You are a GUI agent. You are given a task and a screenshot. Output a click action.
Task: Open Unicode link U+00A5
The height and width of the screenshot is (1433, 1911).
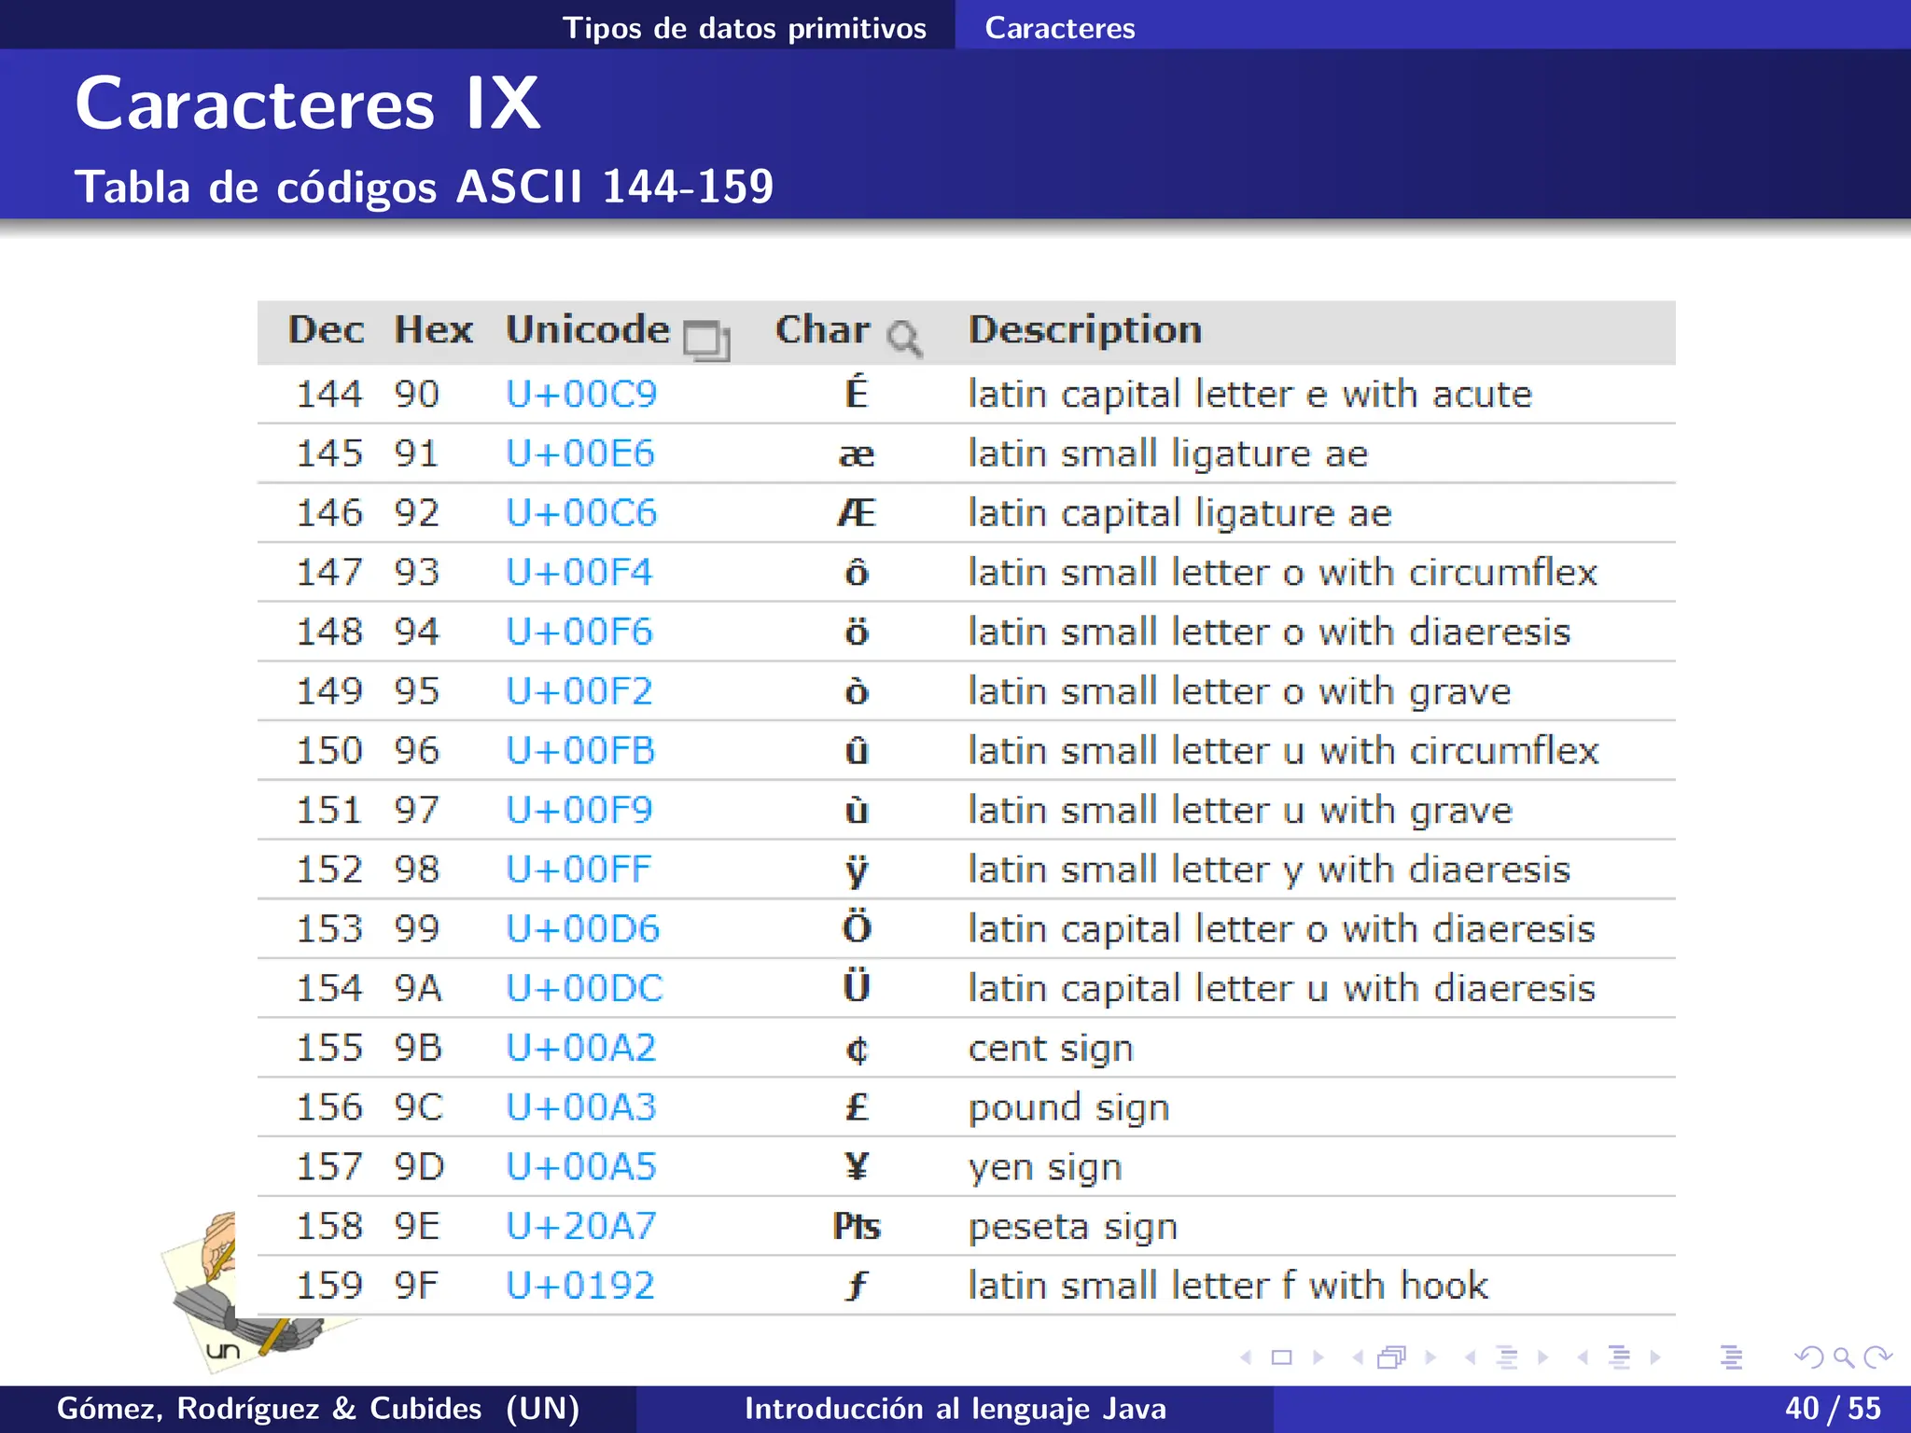coord(581,1166)
